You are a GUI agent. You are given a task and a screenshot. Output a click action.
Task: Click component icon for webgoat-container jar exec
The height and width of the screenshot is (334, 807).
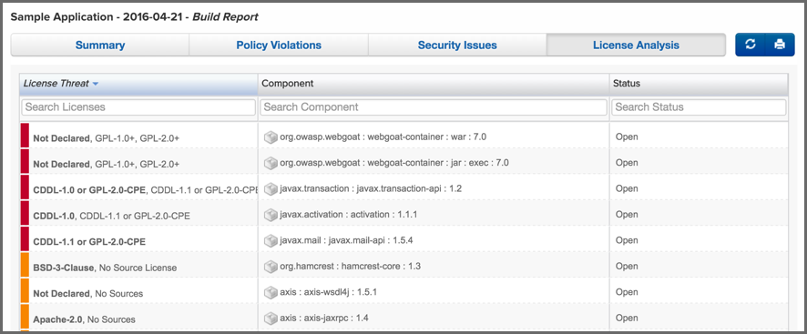pos(271,163)
